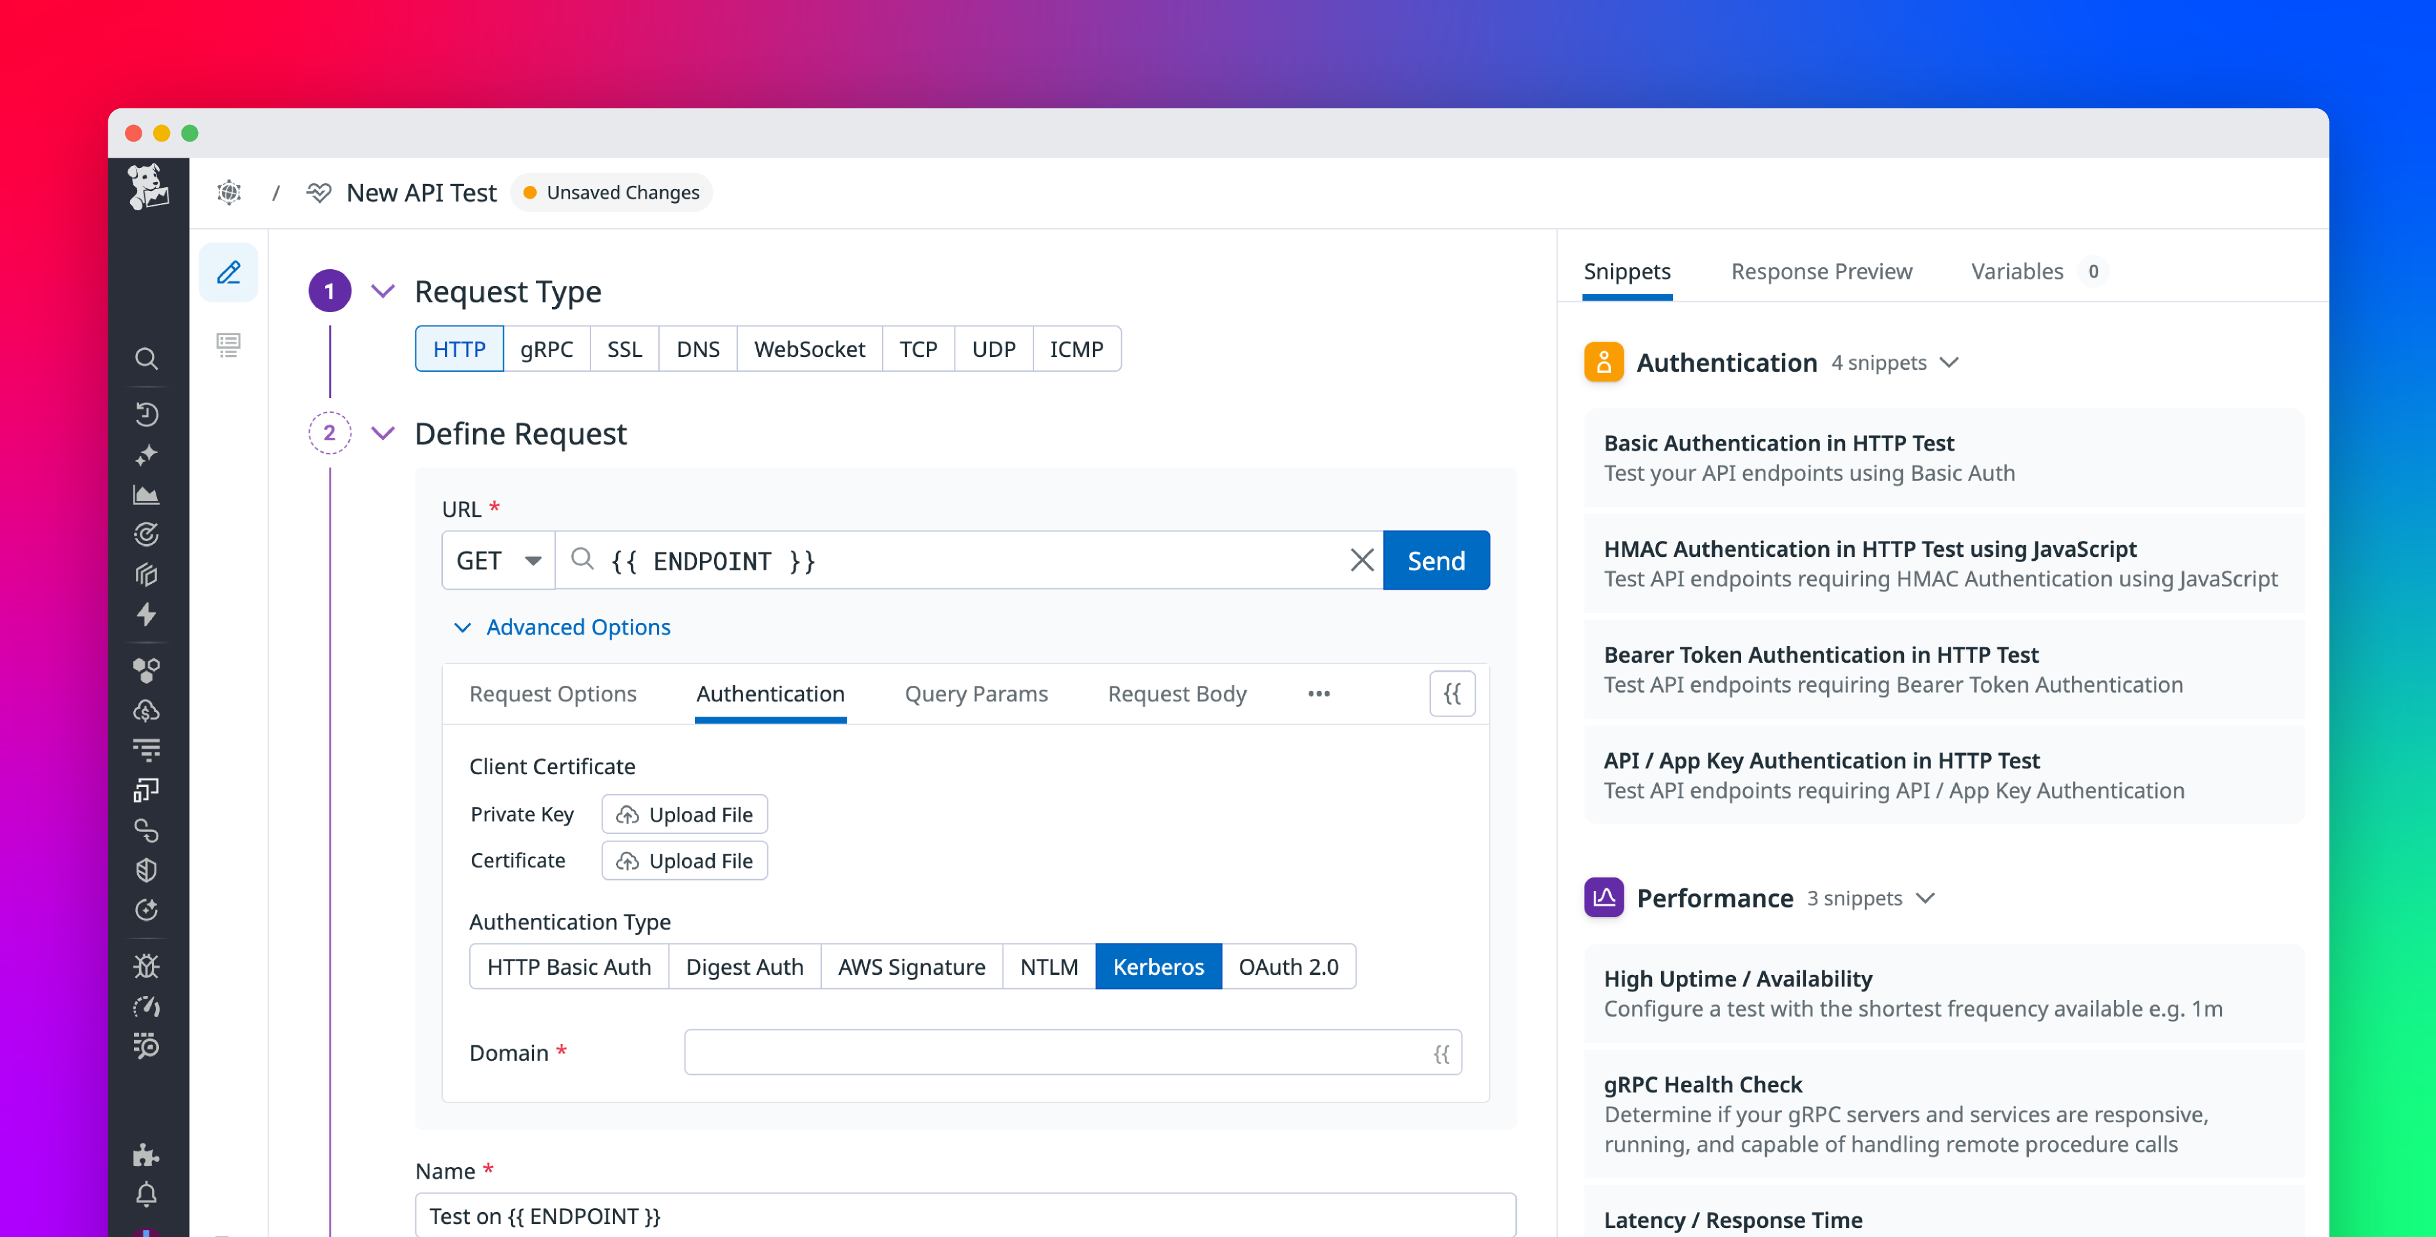The image size is (2436, 1237).
Task: Open the cloud cost management icon
Action: pyautogui.click(x=147, y=710)
